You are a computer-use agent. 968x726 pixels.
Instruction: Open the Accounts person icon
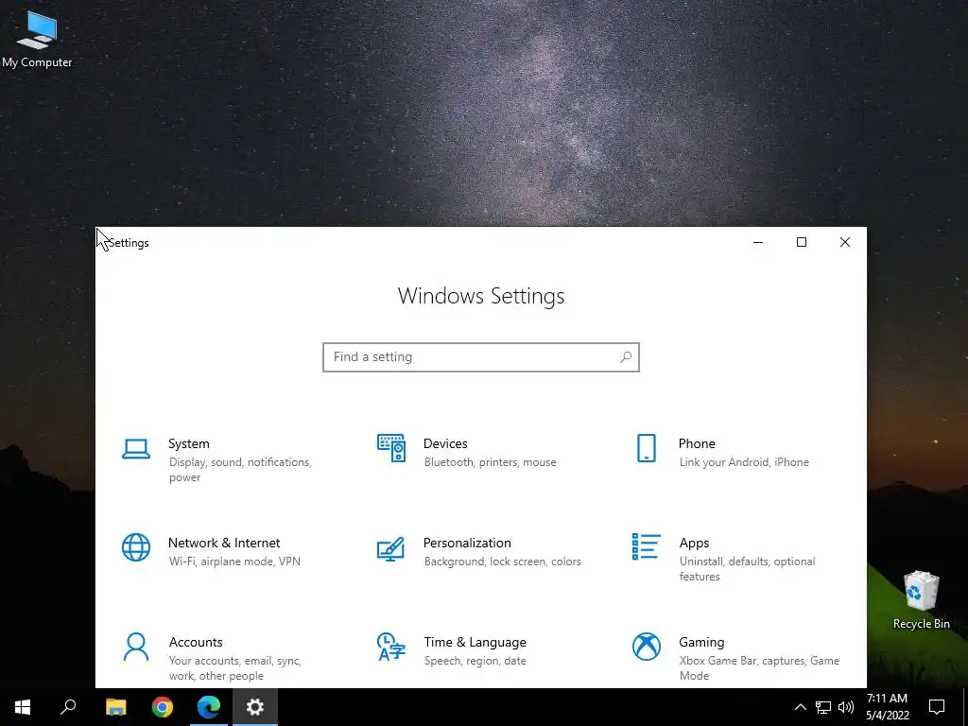[136, 647]
